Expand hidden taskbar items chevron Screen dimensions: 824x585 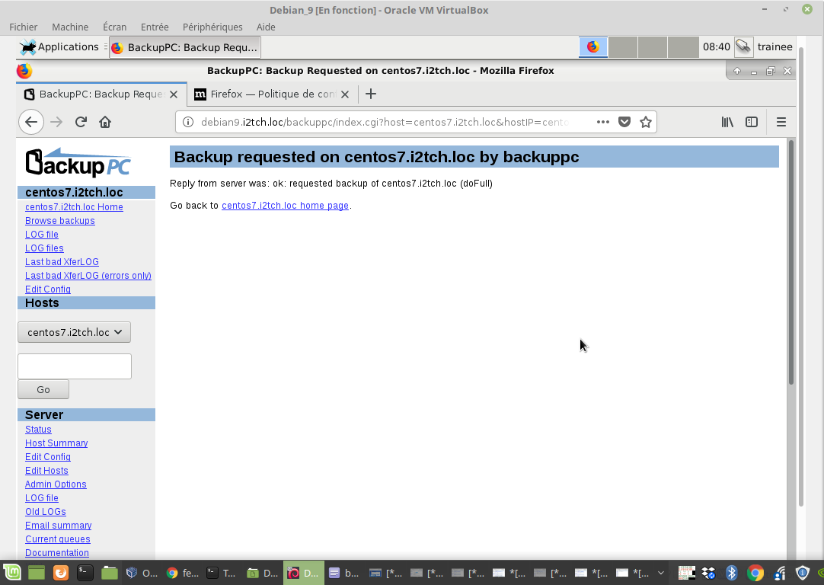coord(661,573)
